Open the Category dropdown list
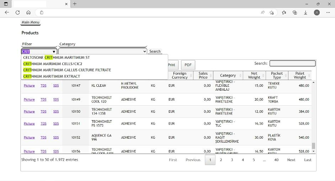This screenshot has width=335, height=181. click(102, 52)
